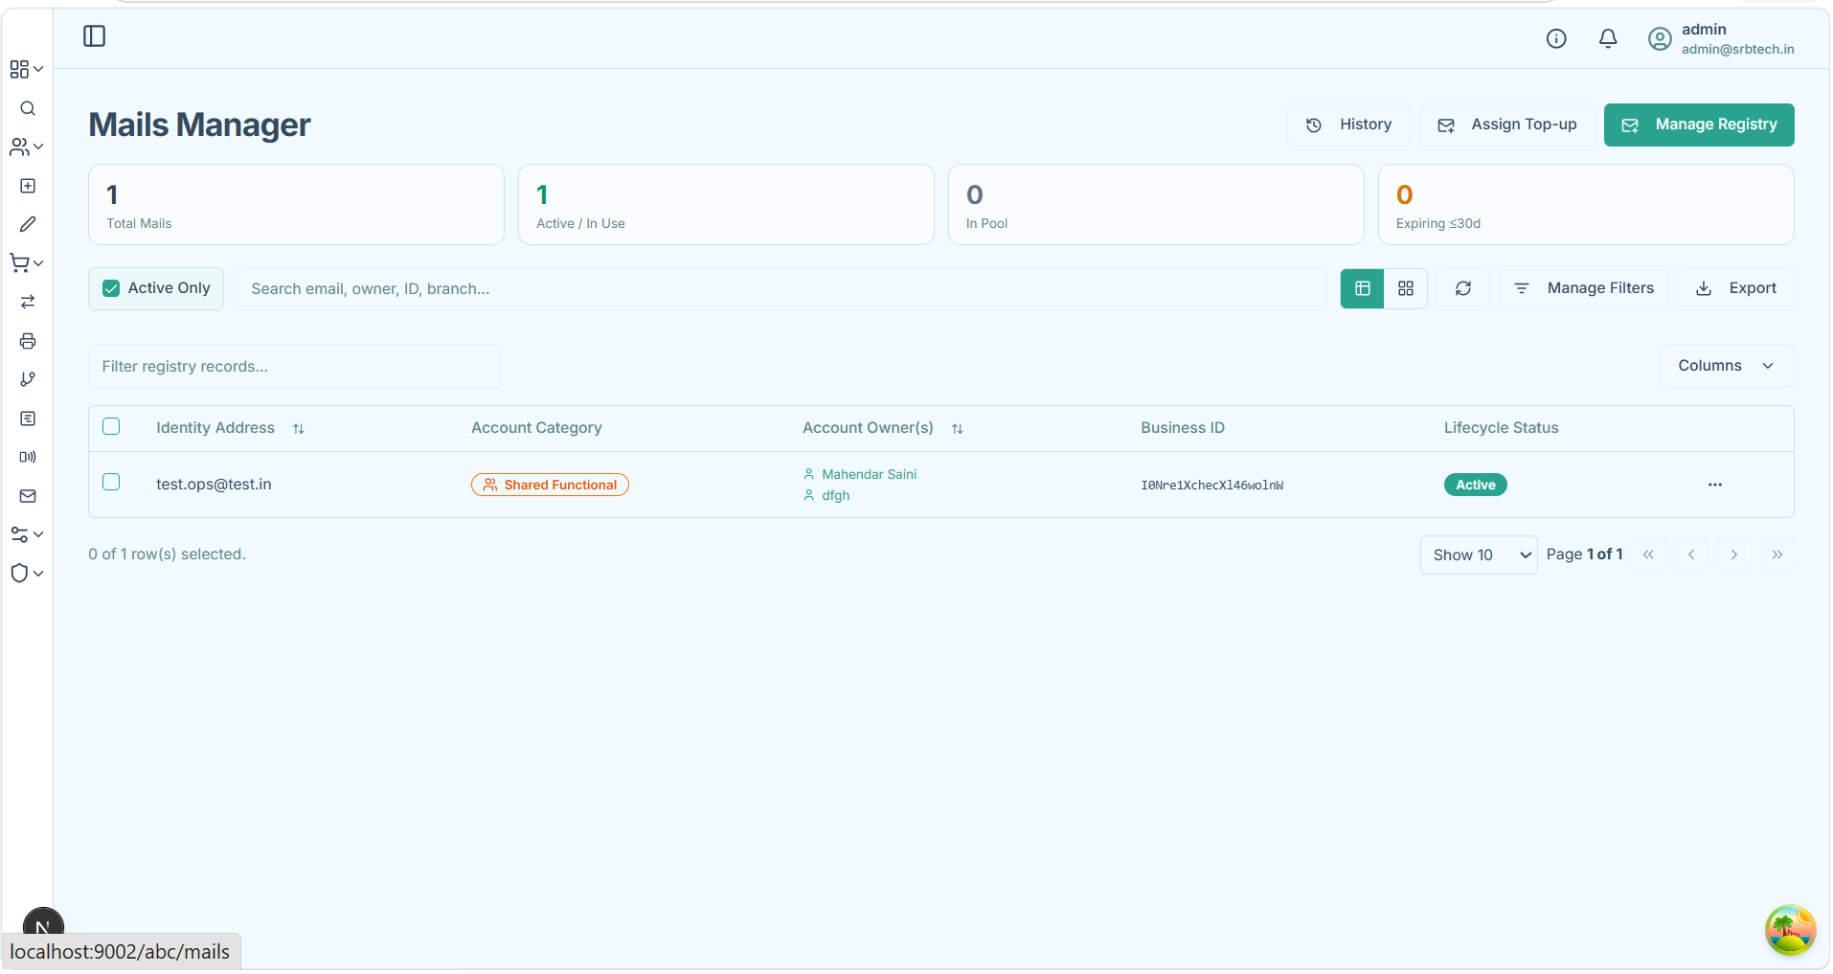
Task: Click the Active lifecycle status badge
Action: (1476, 485)
